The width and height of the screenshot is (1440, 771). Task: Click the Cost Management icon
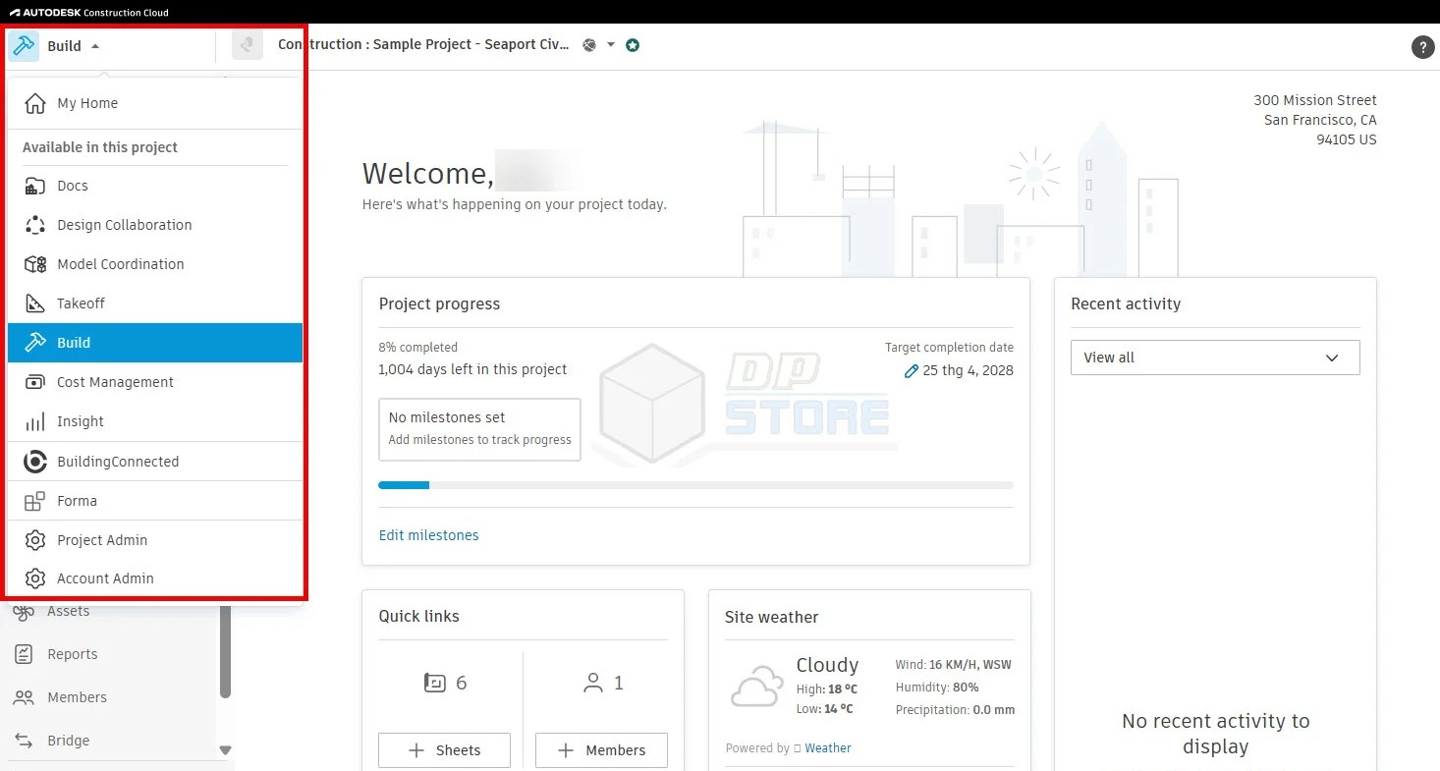point(35,382)
